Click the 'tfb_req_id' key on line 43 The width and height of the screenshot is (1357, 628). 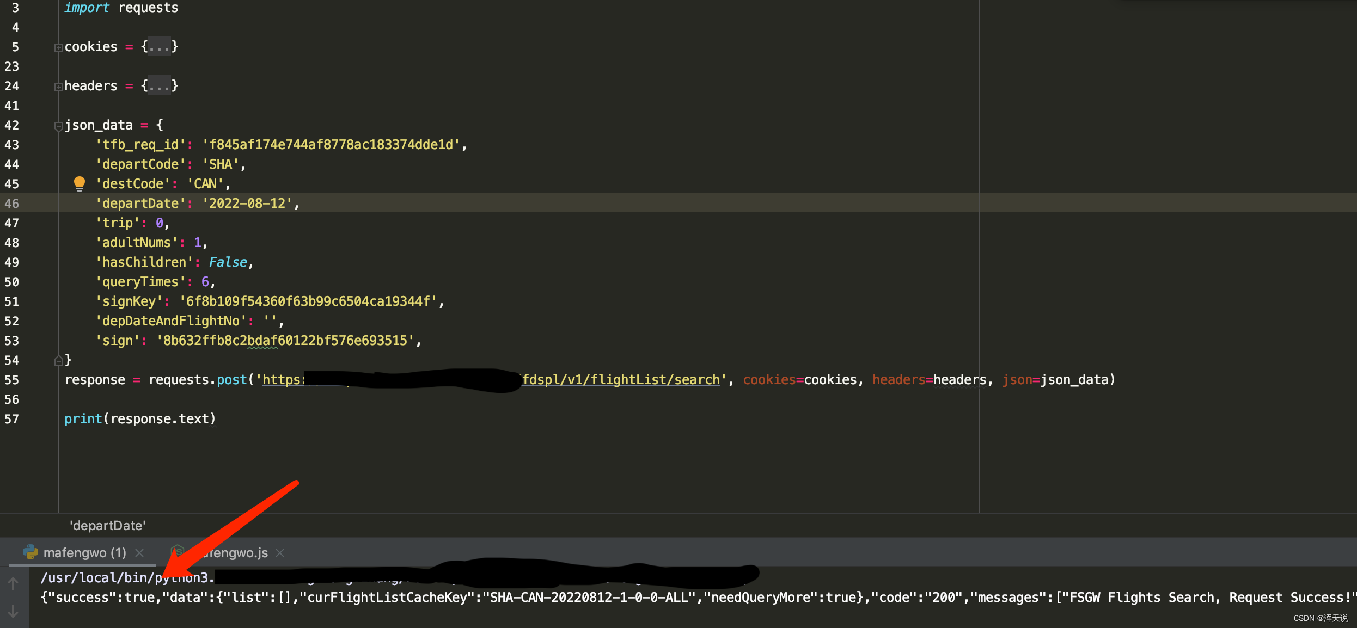point(140,145)
